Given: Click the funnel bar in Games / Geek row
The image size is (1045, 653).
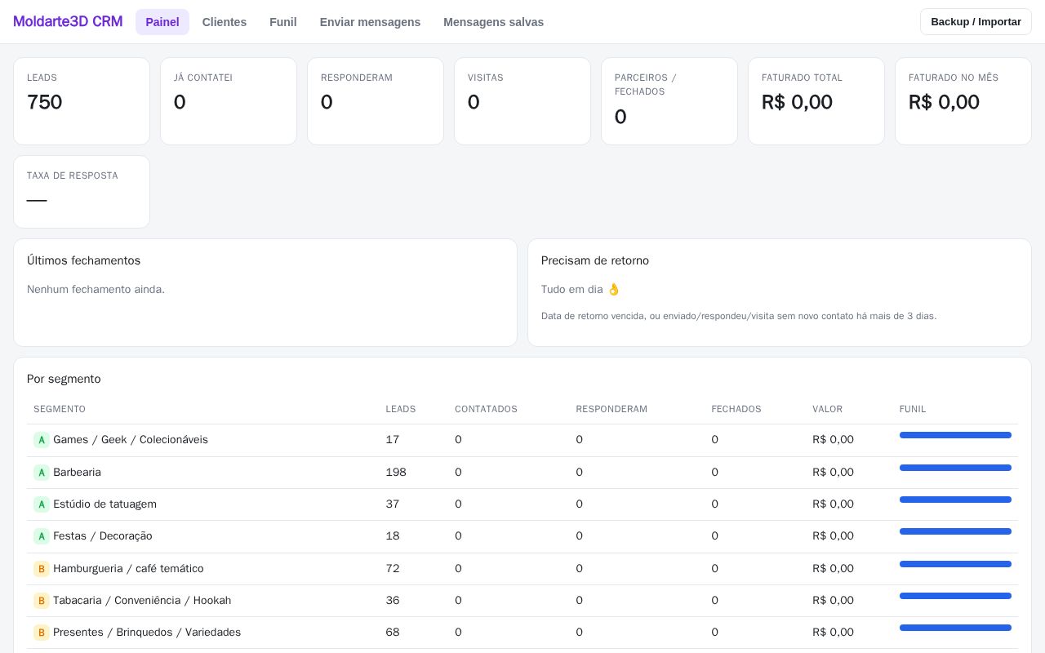Looking at the screenshot, I should click(955, 435).
